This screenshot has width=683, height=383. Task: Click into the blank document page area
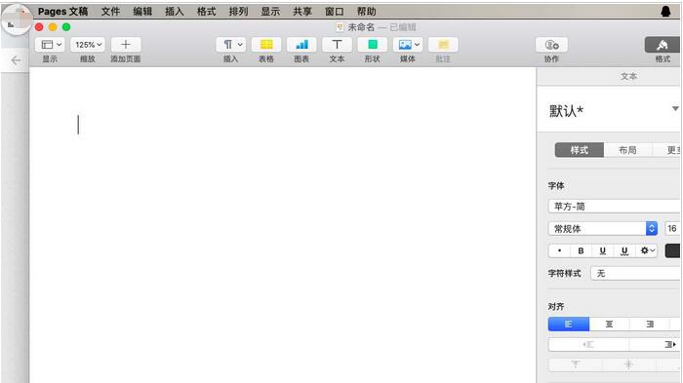[283, 226]
